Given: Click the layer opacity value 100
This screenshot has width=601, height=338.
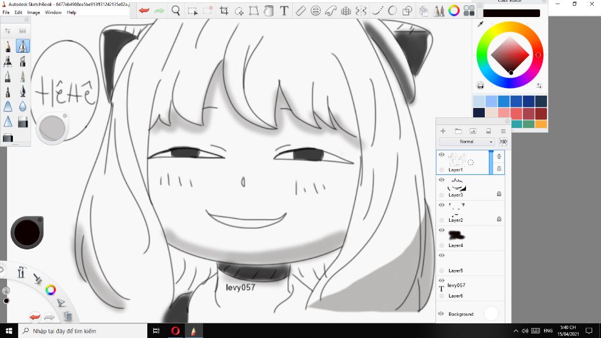Looking at the screenshot, I should [503, 142].
